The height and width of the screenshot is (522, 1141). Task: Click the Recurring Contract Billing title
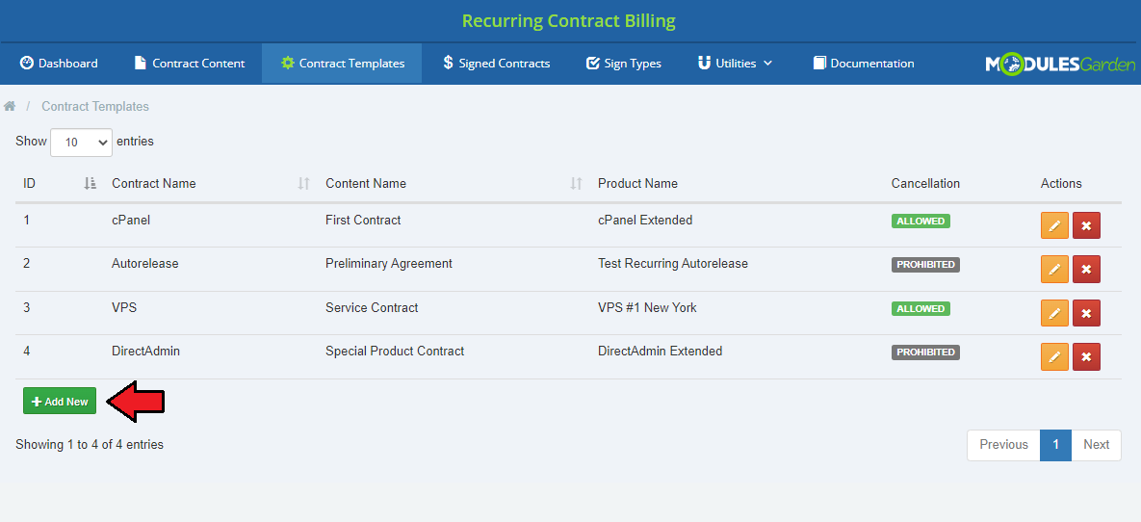click(569, 21)
